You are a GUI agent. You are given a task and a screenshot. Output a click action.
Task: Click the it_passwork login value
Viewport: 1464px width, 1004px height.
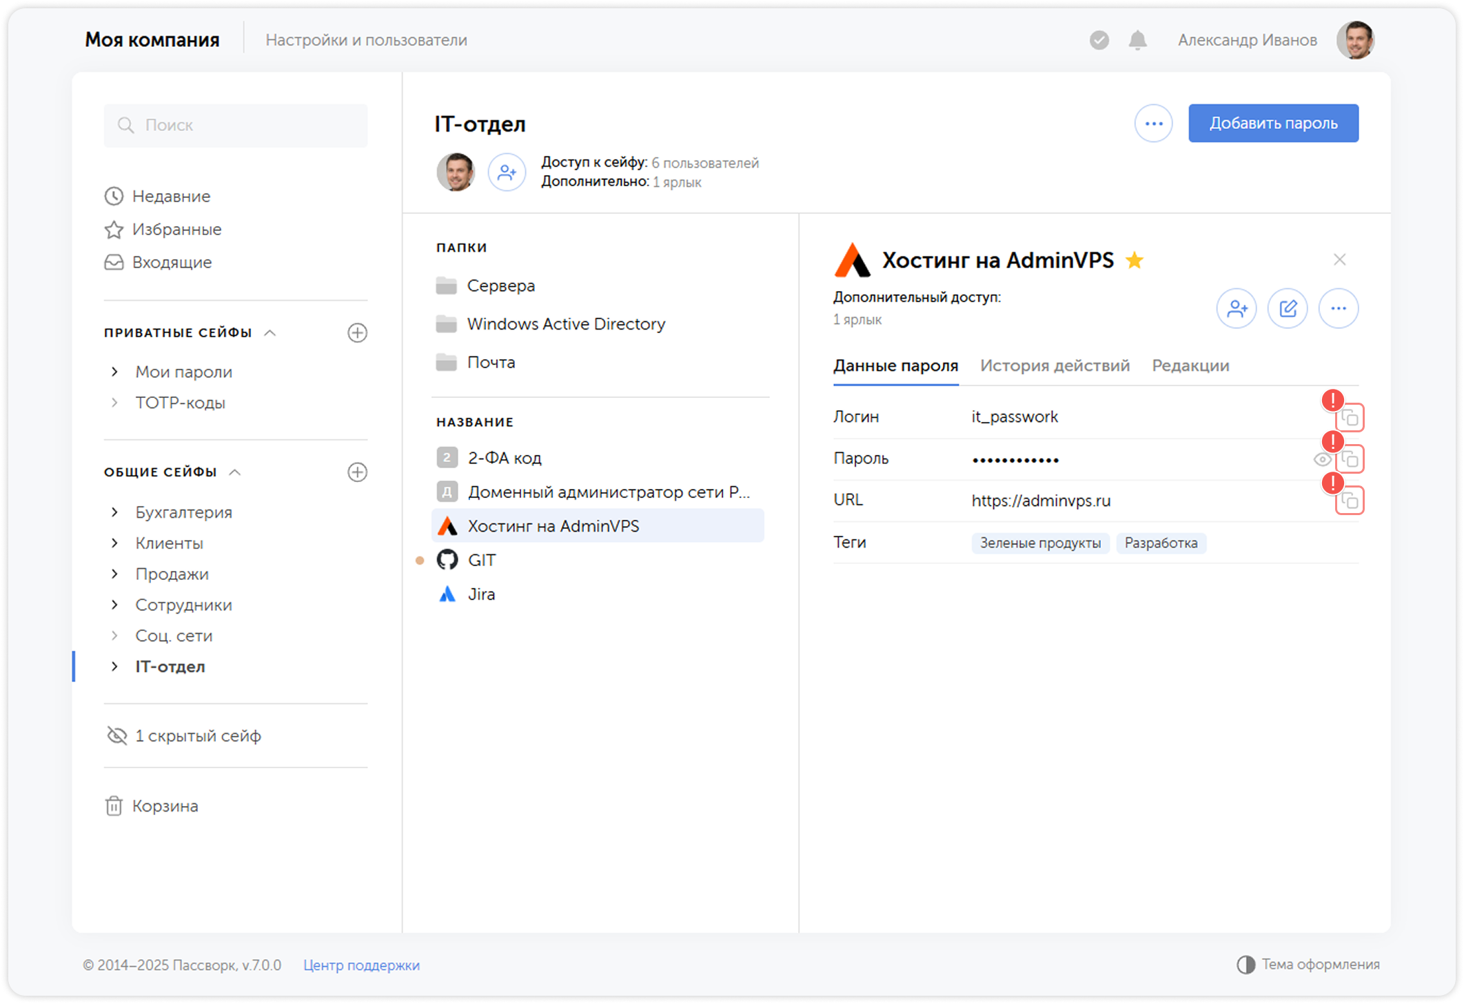pos(1014,416)
